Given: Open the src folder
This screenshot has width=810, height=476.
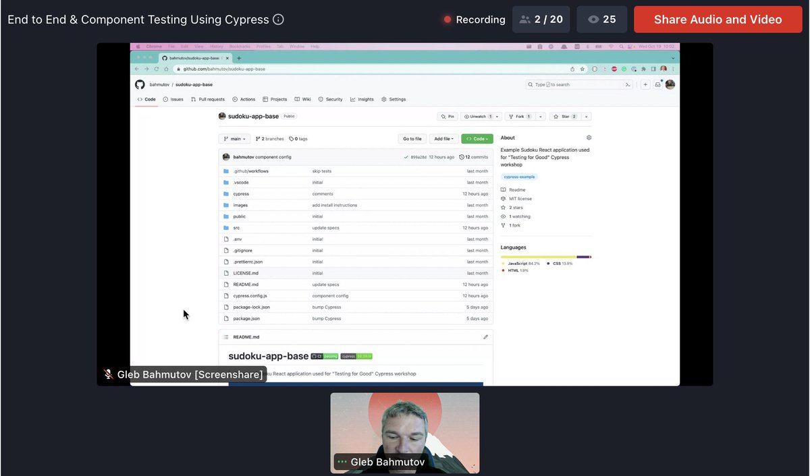Looking at the screenshot, I should point(236,228).
